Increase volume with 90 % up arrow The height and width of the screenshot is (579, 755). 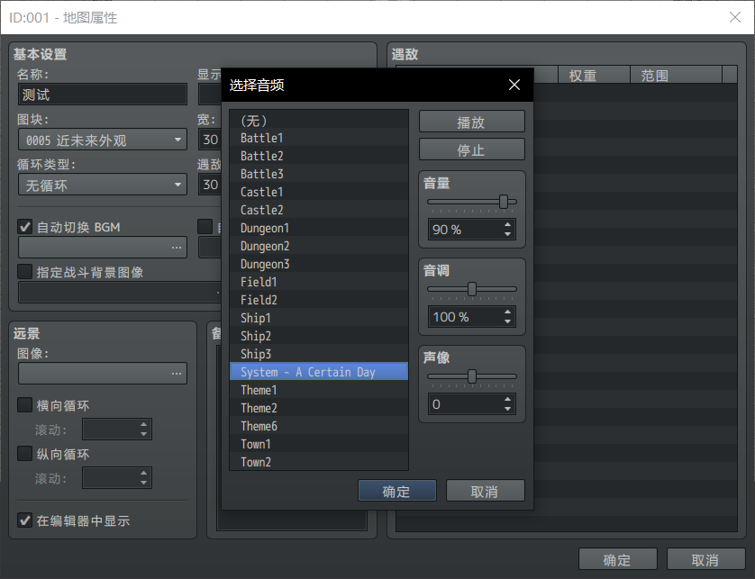coord(507,224)
